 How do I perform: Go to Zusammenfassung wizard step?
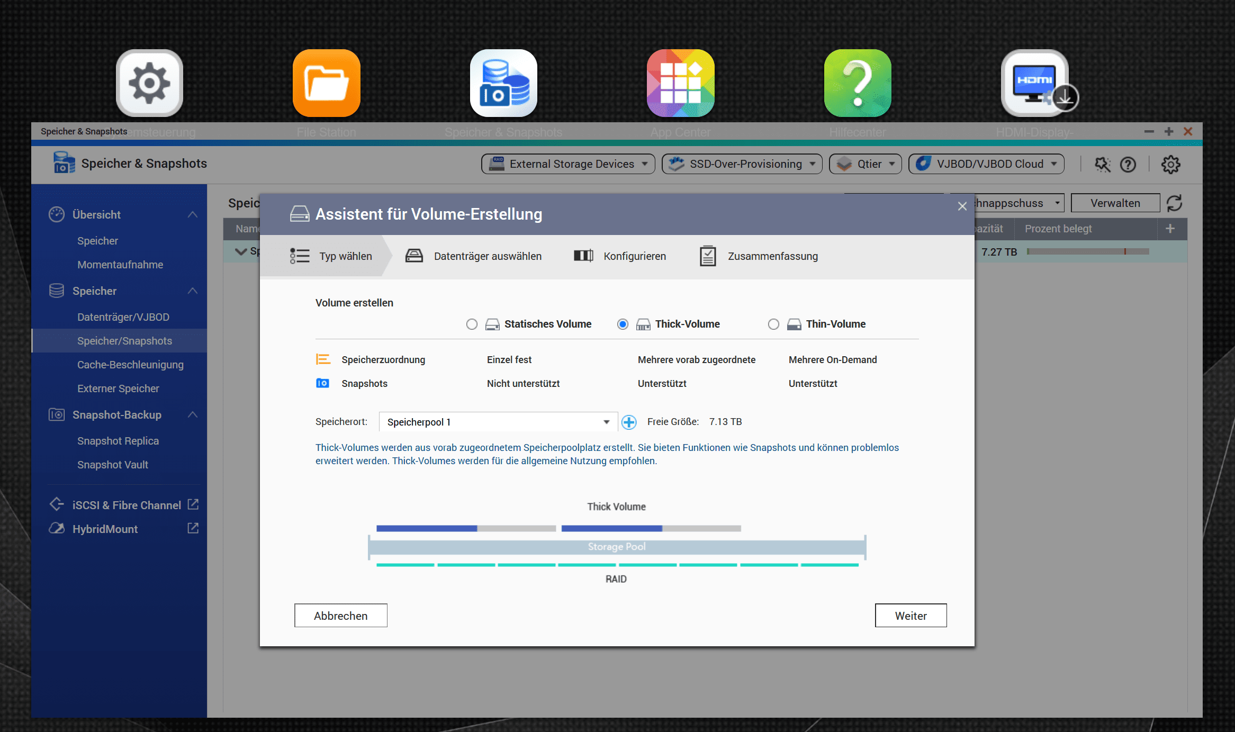[x=759, y=256]
